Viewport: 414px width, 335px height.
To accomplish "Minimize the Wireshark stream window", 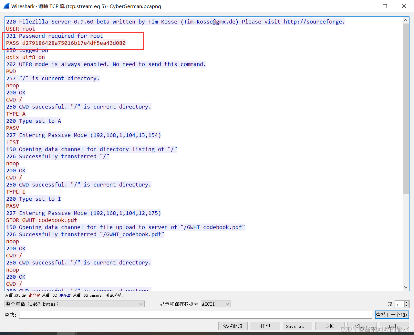I will (x=366, y=6).
